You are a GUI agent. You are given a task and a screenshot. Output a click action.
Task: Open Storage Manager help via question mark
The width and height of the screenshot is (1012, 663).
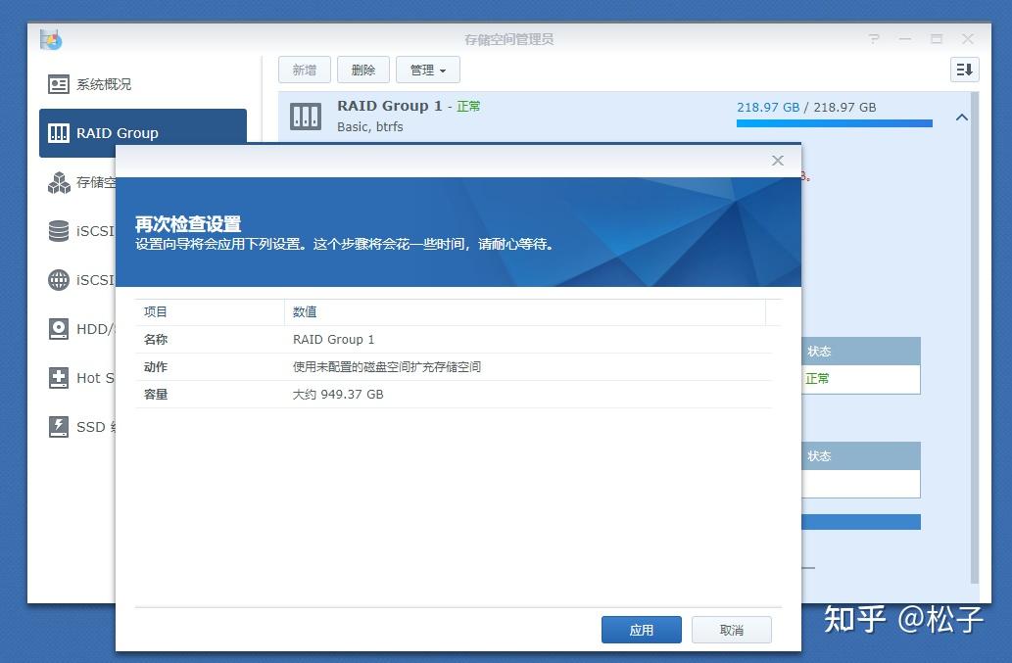[x=874, y=38]
